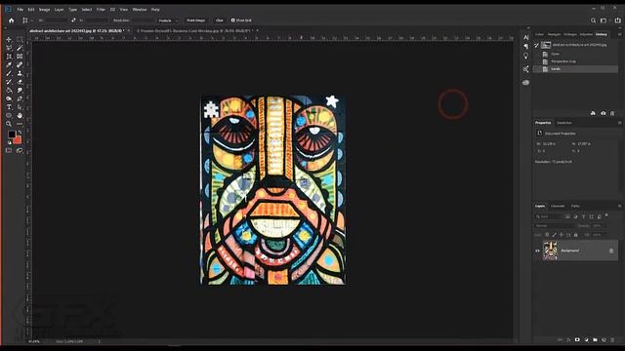Select the Type tool
This screenshot has width=625, height=351.
9,107
